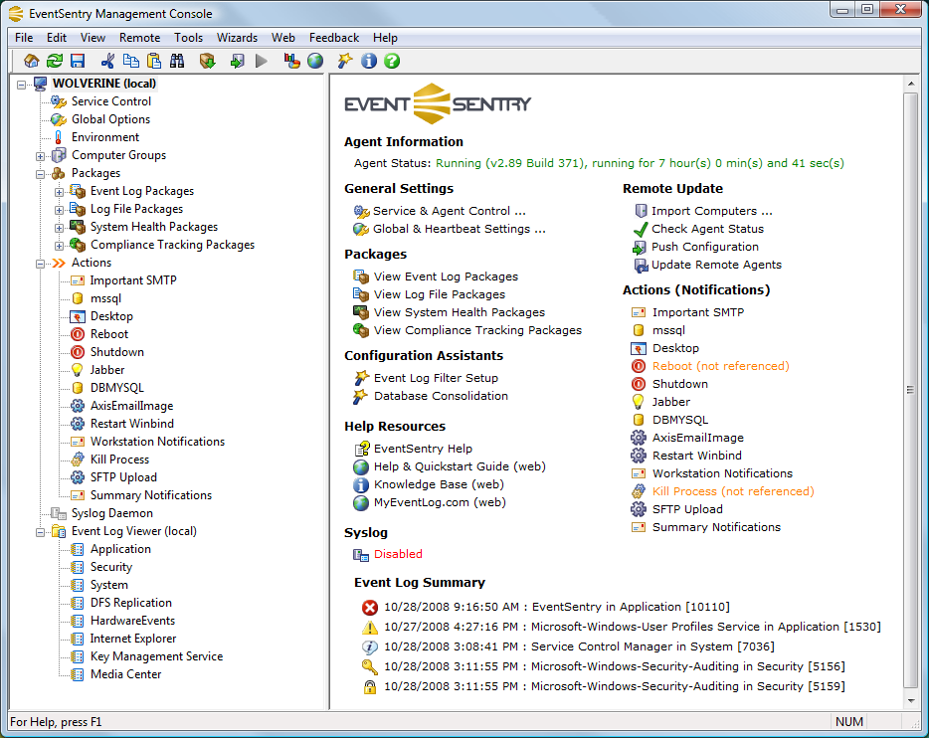
Task: Collapse the Actions tree node
Action: click(x=41, y=264)
